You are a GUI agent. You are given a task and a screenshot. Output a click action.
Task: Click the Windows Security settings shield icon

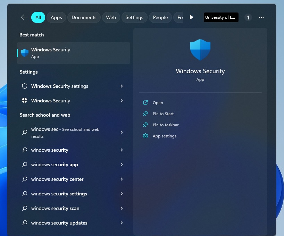[24, 86]
